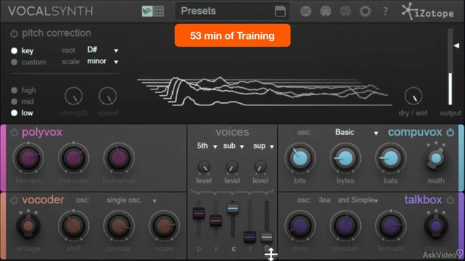The image size is (465, 261).
Task: Click the compuvox c mixer fader
Action: coord(233,208)
